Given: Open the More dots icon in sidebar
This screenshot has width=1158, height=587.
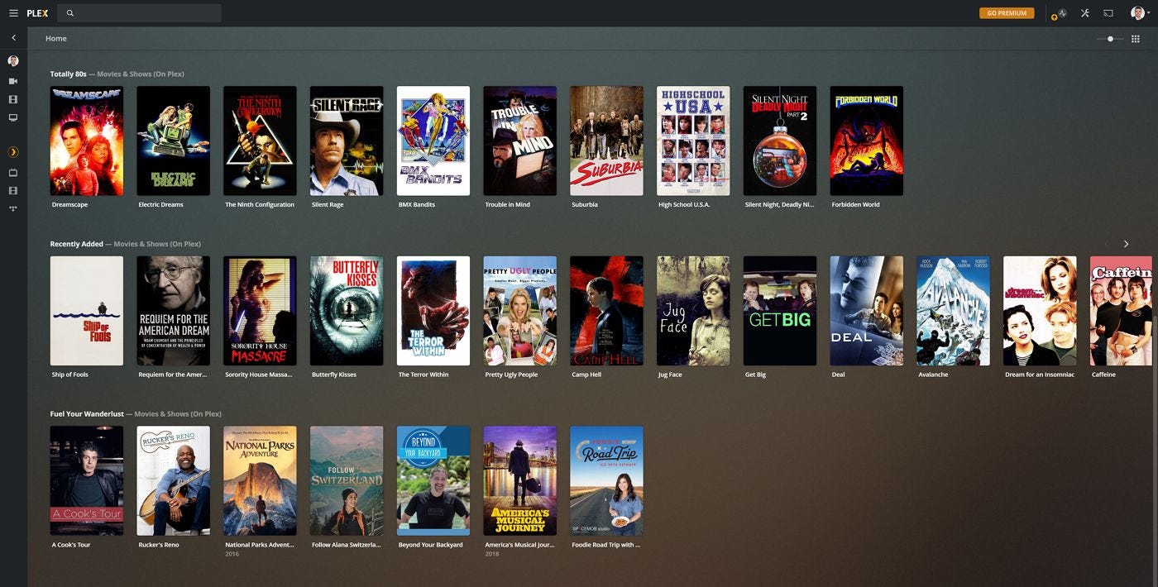Looking at the screenshot, I should point(13,208).
